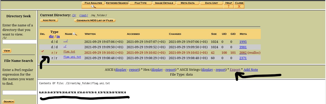The height and width of the screenshot is (104, 326).
Task: Click the Written column header
Action: click(90, 34)
